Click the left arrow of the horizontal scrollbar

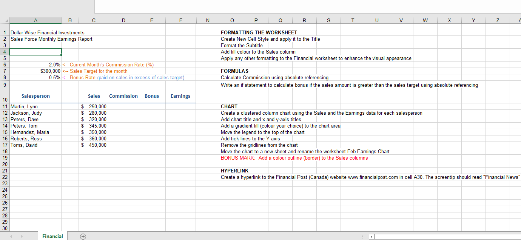[x=371, y=236]
